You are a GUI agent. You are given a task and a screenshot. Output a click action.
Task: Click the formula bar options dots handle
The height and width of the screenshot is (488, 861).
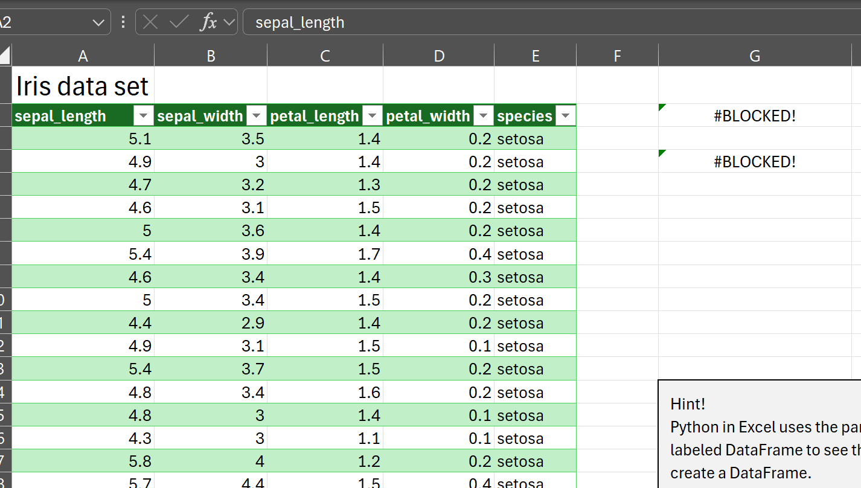click(123, 22)
